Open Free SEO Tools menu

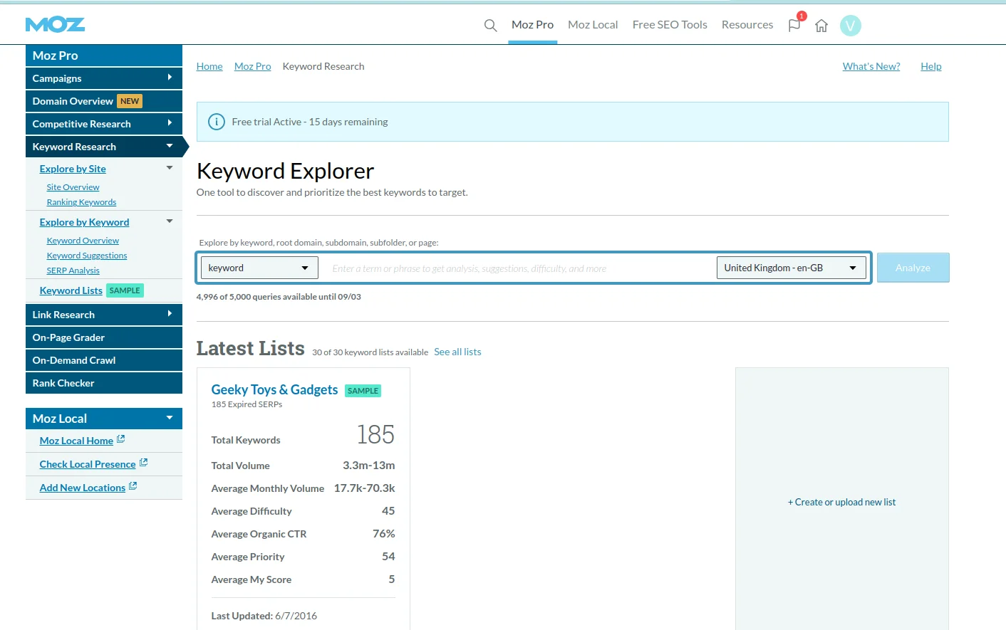point(670,25)
